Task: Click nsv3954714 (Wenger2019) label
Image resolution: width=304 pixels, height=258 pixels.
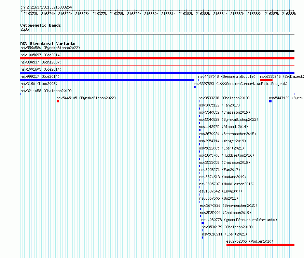Action: [222, 141]
